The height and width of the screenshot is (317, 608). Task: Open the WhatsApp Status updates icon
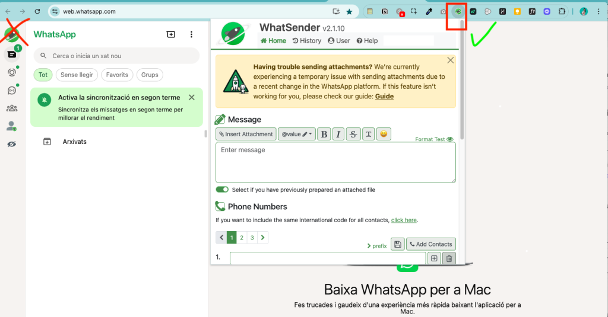click(x=11, y=72)
